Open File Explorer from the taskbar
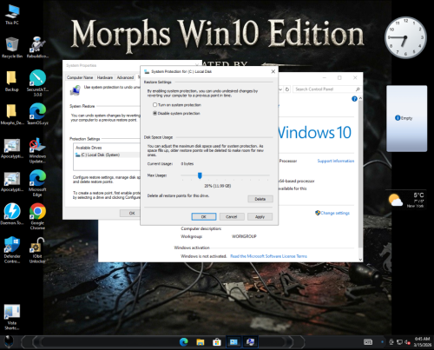This screenshot has width=434, height=350. pyautogui.click(x=201, y=342)
